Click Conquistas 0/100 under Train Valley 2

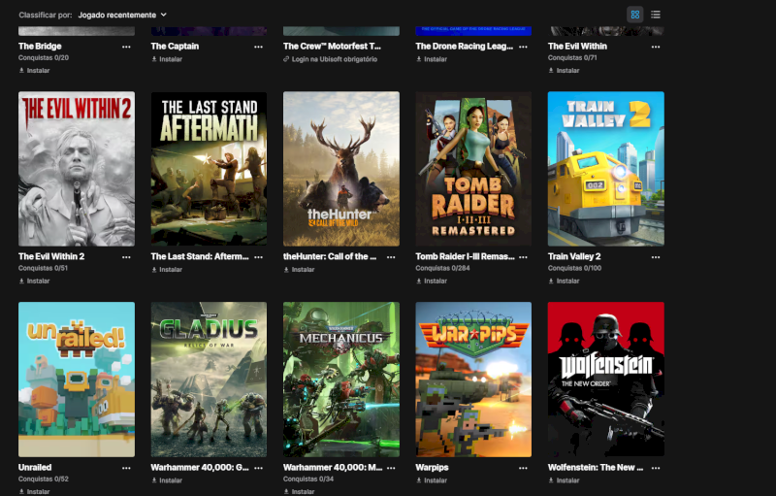(x=574, y=268)
